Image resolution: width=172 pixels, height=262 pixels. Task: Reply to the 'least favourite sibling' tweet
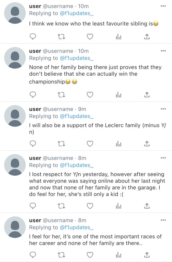33,37
